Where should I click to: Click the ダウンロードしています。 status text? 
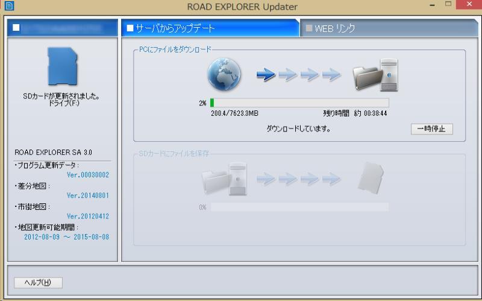click(298, 128)
